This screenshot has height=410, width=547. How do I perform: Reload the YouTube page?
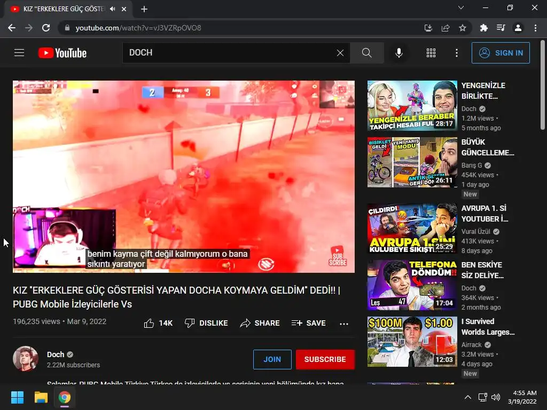46,28
